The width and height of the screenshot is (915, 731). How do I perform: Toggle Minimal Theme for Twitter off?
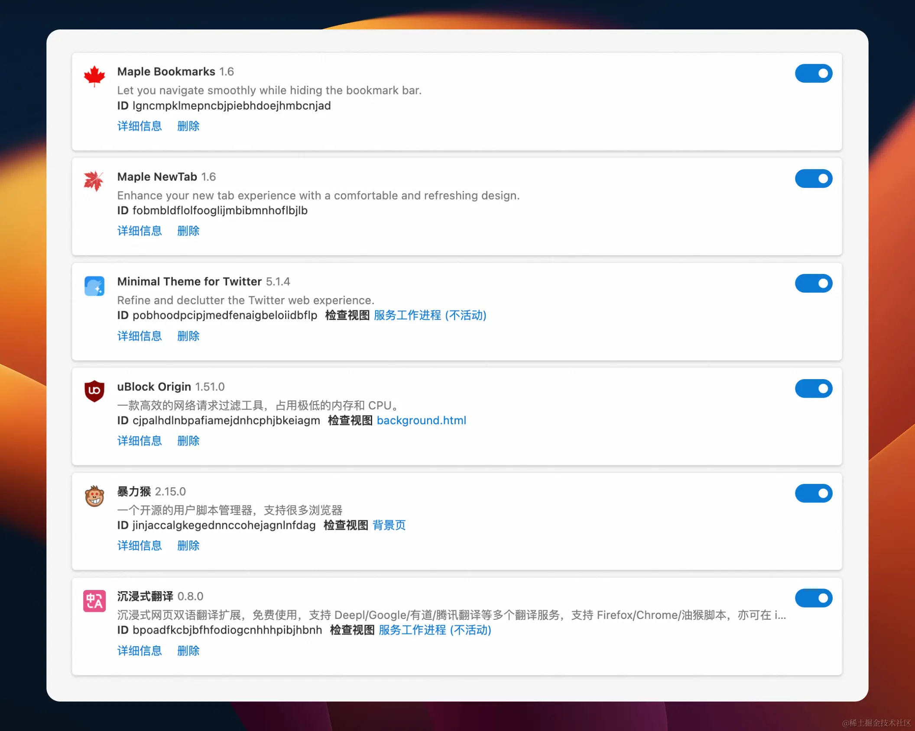coord(814,283)
